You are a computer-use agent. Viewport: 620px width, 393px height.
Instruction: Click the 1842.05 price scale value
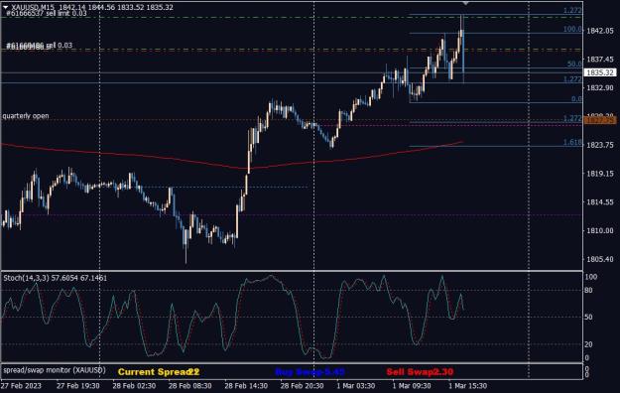[600, 31]
